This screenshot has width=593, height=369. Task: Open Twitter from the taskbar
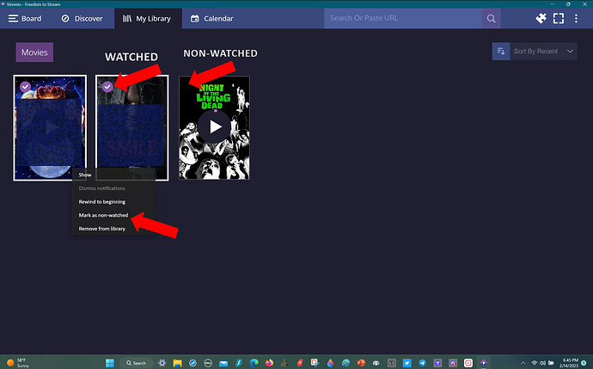click(407, 363)
